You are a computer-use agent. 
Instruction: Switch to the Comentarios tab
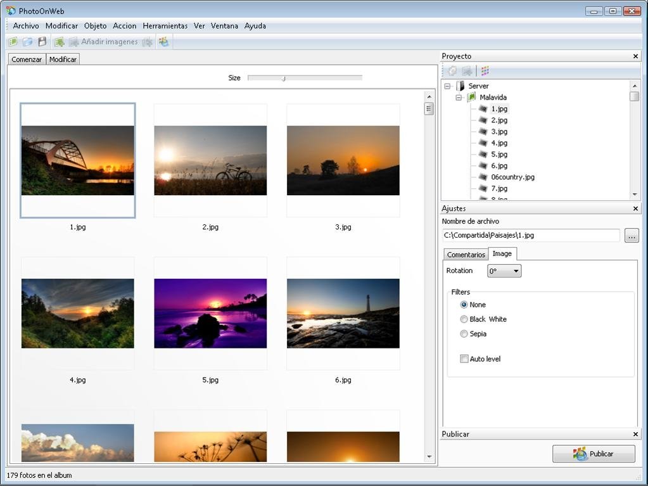point(466,255)
